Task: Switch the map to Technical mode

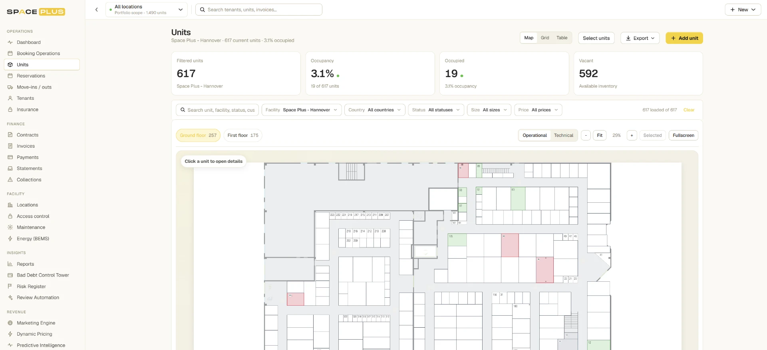Action: 564,135
